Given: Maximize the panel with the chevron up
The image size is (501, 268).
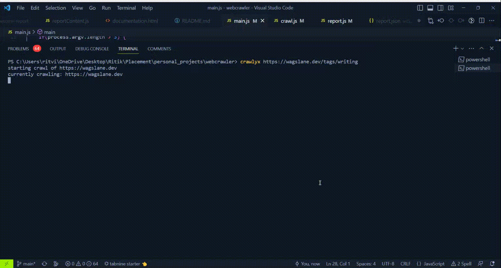Looking at the screenshot, I should click(x=481, y=48).
